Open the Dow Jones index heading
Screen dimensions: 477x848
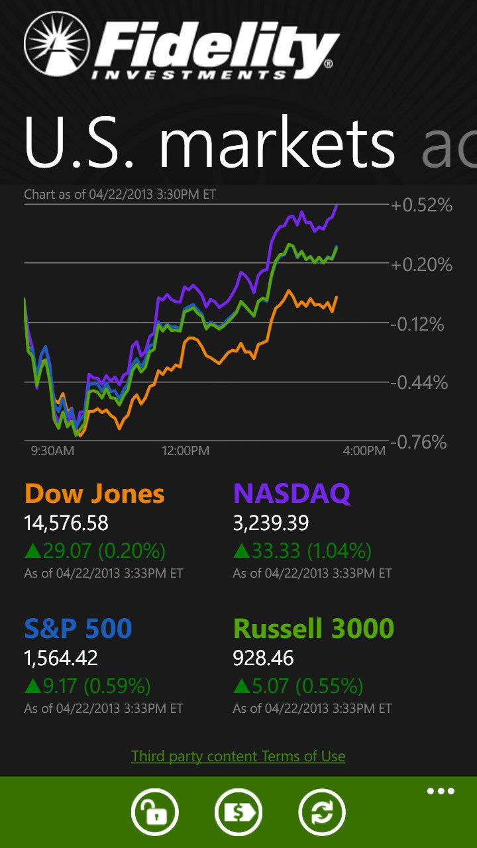coord(94,494)
